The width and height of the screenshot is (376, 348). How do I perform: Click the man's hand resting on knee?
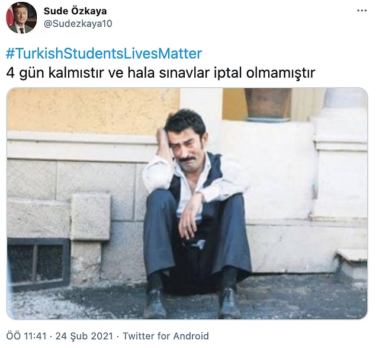tap(189, 219)
